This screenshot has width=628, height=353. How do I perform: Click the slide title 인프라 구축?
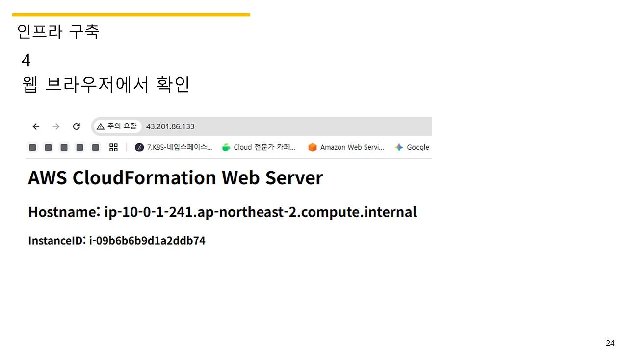58,32
